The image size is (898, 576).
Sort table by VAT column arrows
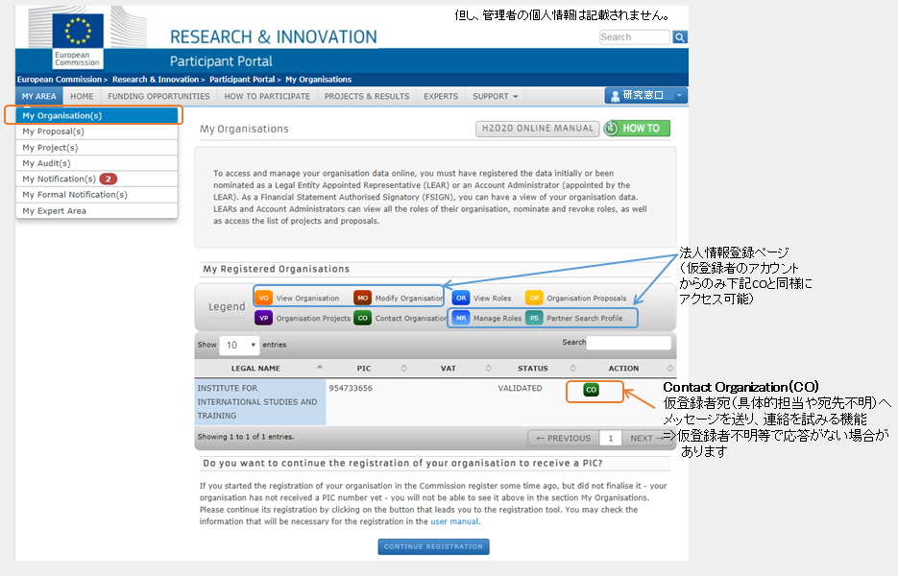[x=489, y=368]
